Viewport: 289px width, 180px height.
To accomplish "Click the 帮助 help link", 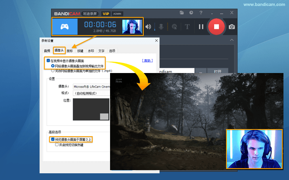I will [x=147, y=61].
